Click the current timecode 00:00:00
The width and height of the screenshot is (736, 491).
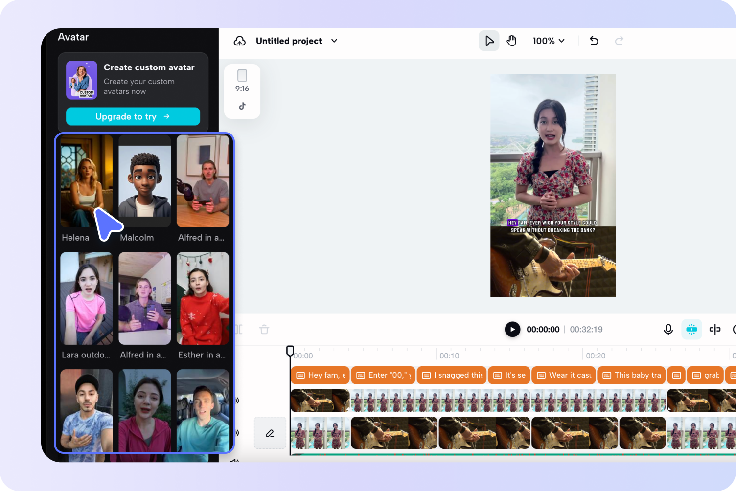(543, 330)
